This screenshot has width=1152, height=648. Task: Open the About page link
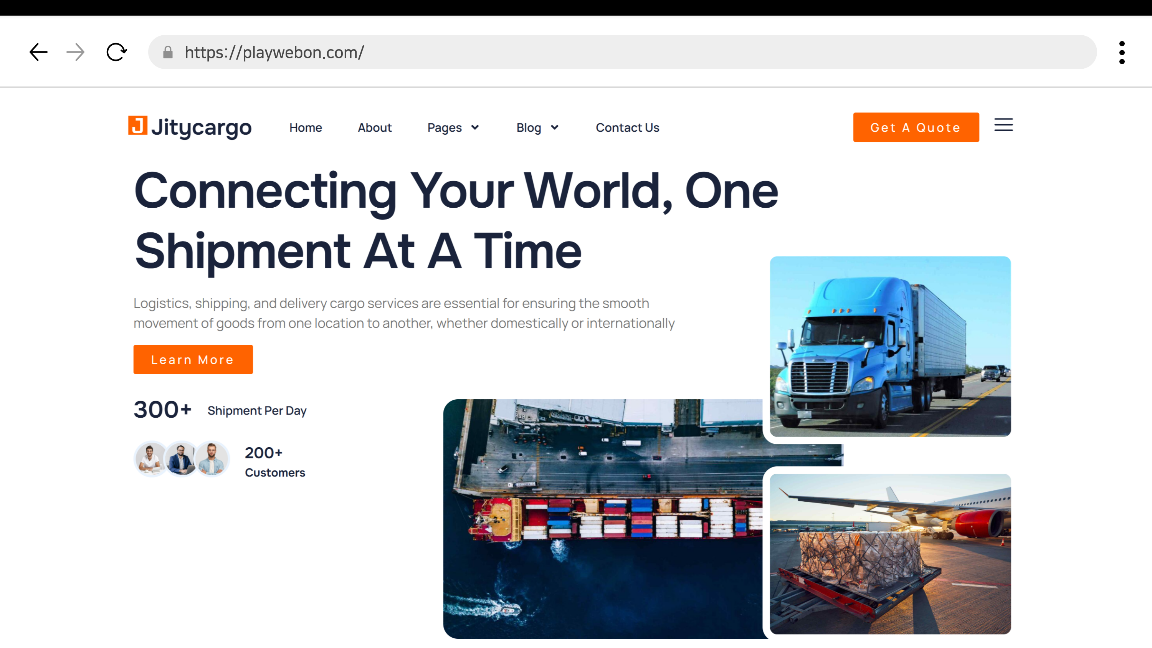click(374, 127)
